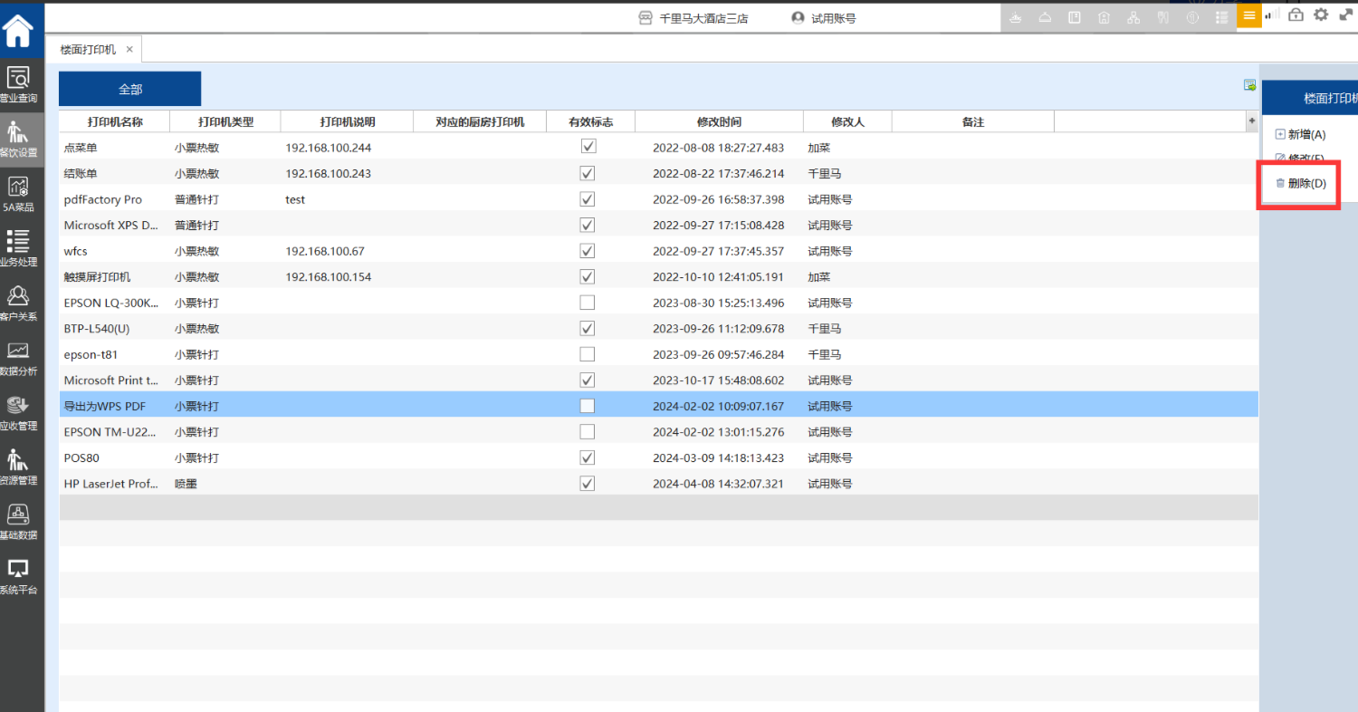Click the 删除(D) delete button
1358x712 pixels.
1300,183
